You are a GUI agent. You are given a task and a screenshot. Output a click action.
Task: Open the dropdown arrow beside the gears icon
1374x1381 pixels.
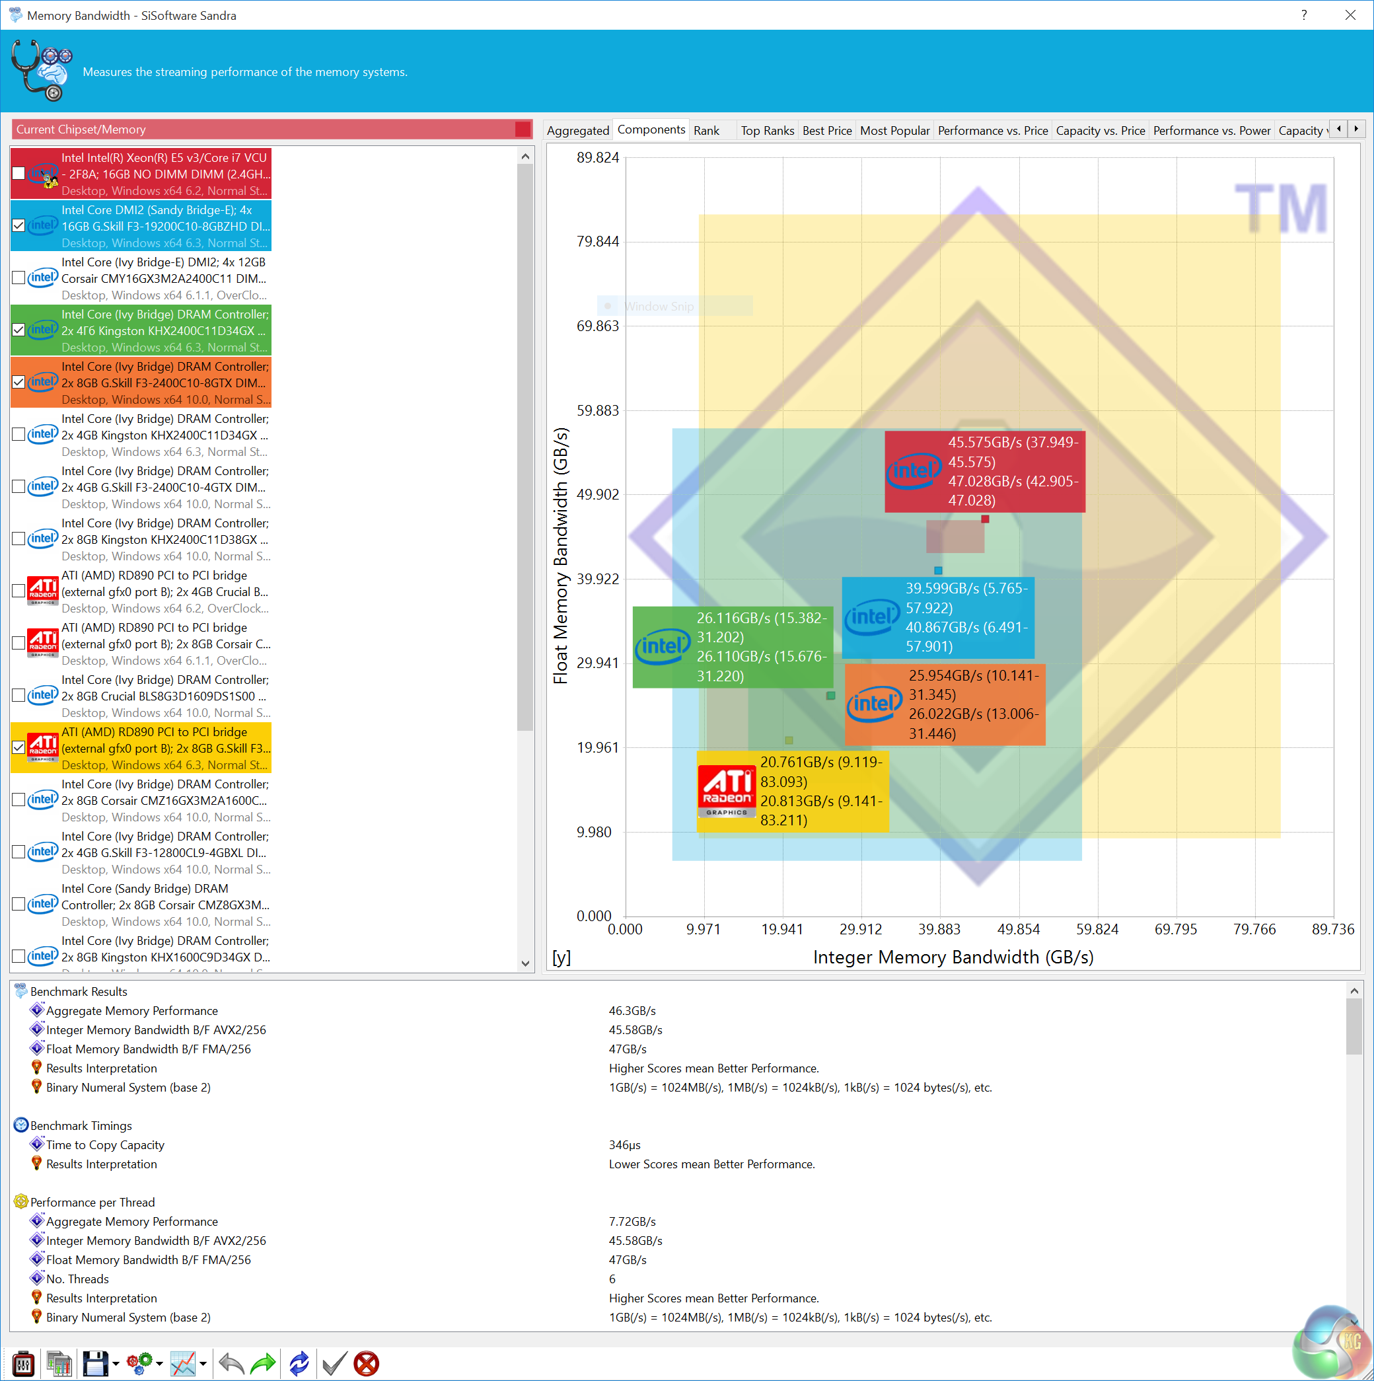click(x=159, y=1364)
